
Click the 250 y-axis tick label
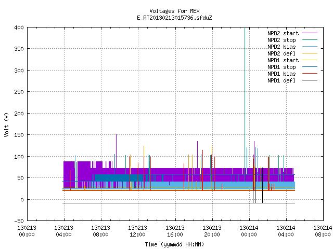click(x=19, y=92)
